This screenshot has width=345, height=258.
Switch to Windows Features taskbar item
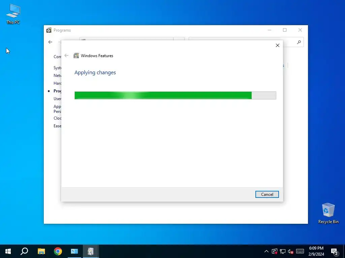click(91, 251)
